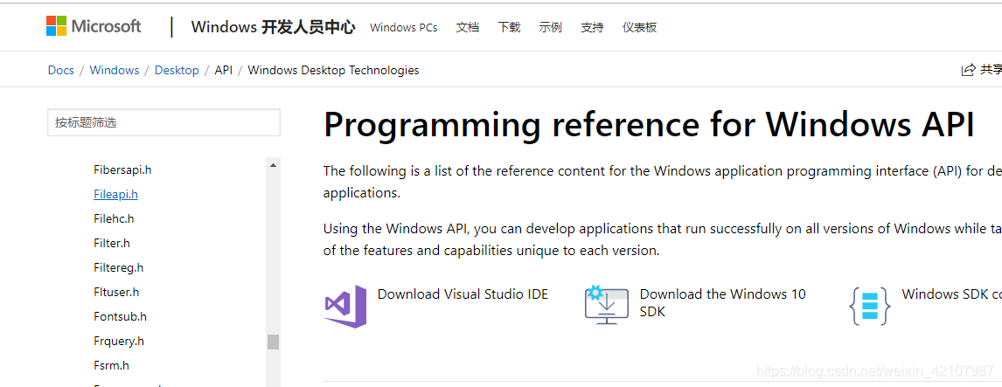Screen dimensions: 1002x387
Task: Open Filtereg.h in the sidebar
Action: click(118, 267)
